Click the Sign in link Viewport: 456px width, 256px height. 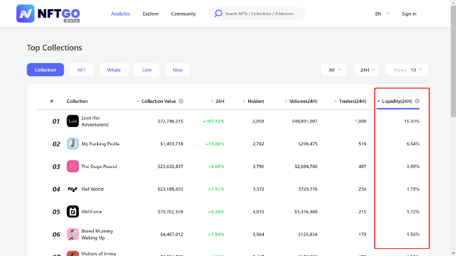[409, 14]
